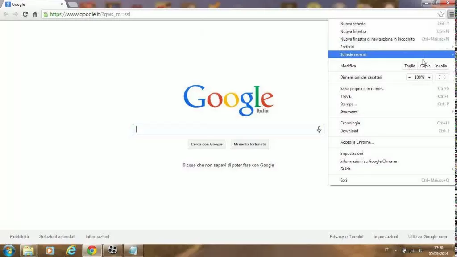Click Utilizza Google.com link
This screenshot has width=457, height=257.
coord(428,237)
